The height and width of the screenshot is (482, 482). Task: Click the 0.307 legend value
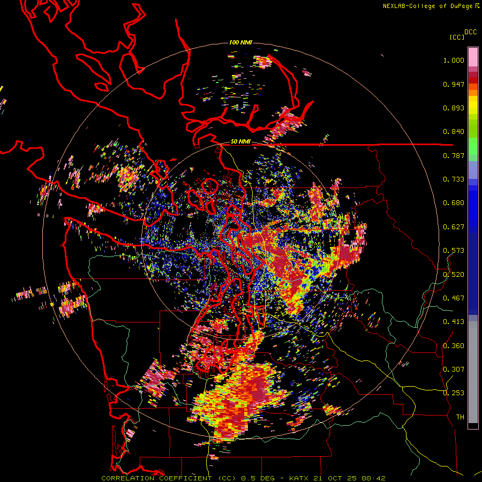click(454, 370)
